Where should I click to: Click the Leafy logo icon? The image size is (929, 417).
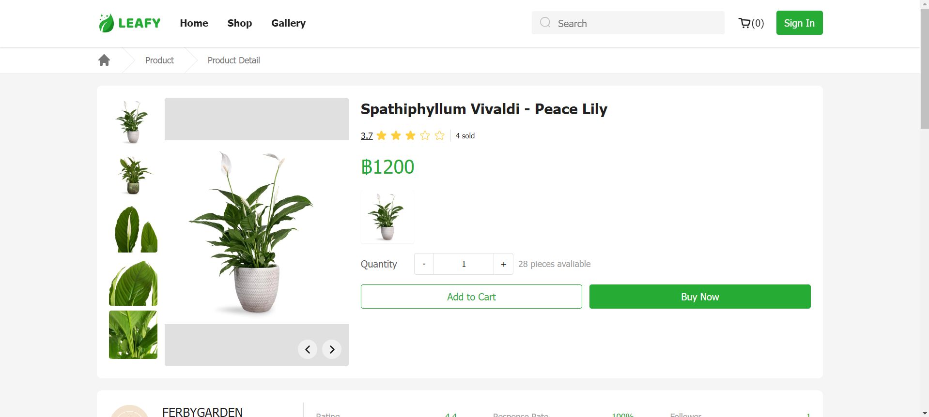click(107, 23)
